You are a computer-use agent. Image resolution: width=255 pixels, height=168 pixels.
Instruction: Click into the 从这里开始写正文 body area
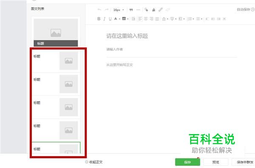[120, 65]
